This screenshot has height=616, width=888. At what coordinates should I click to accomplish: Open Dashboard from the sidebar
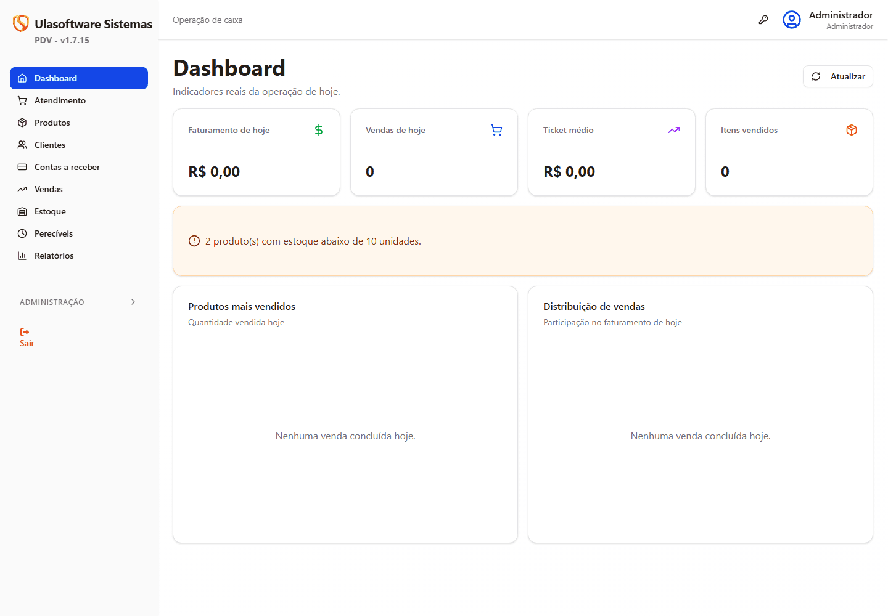(x=79, y=78)
